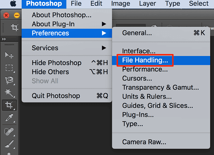Select the Crop tool in the toolbar
The image size is (214, 155).
point(9,105)
